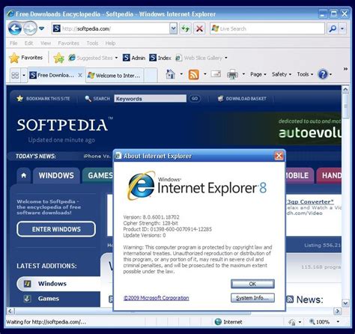
Task: Click the ENTER WINDOWS button
Action: pyautogui.click(x=56, y=229)
